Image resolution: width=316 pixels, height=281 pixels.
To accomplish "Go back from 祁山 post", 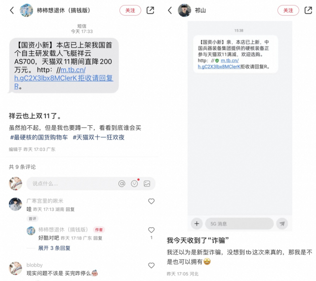I will 170,10.
